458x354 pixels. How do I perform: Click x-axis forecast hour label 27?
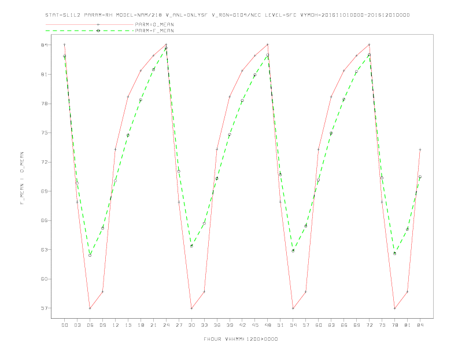pos(179,325)
